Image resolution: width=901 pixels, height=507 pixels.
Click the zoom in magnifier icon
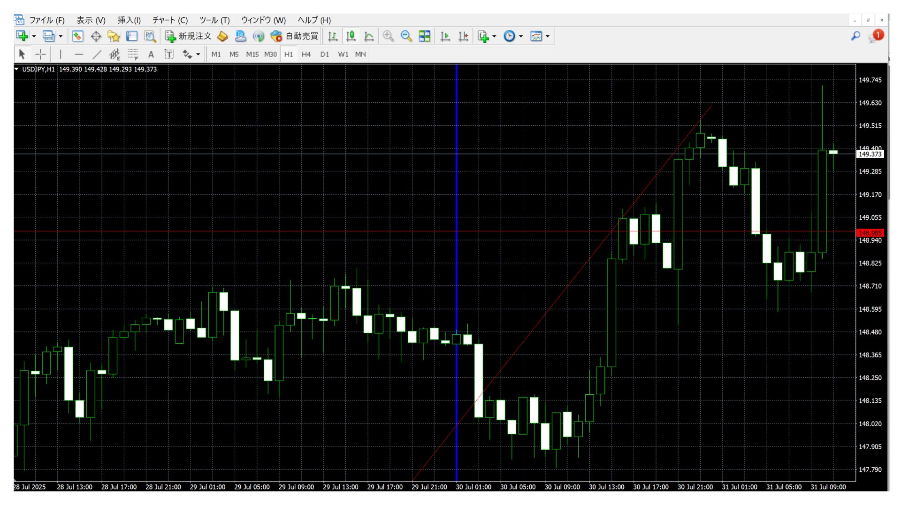click(388, 36)
